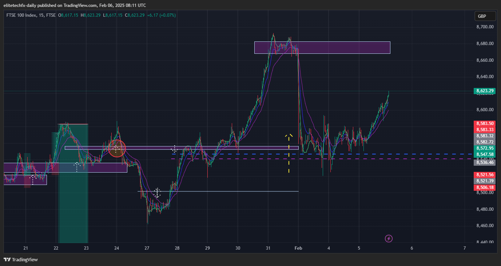This screenshot has width=501, height=266.
Task: Select the magenta dashed horizontal line
Action: (322, 159)
